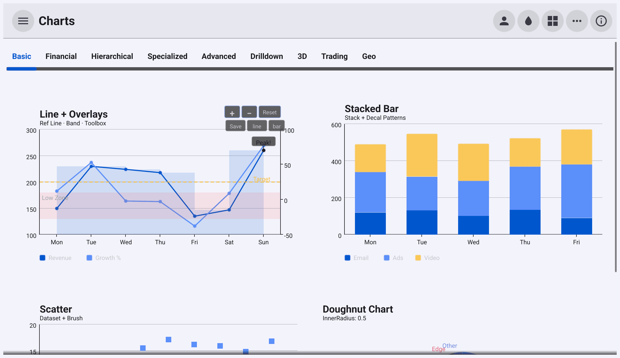This screenshot has width=620, height=358.
Task: Click the Friday stacked bar
Action: tap(576, 182)
